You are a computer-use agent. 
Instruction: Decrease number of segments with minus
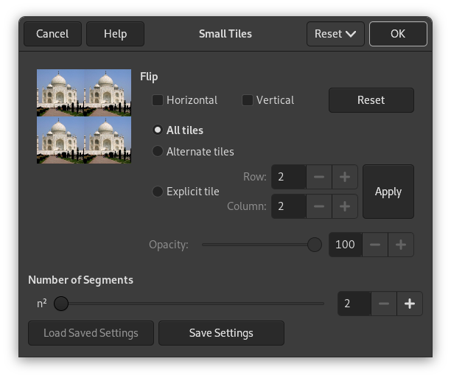pos(384,304)
